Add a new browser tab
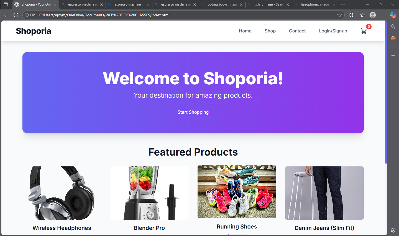399x236 pixels. click(x=343, y=4)
